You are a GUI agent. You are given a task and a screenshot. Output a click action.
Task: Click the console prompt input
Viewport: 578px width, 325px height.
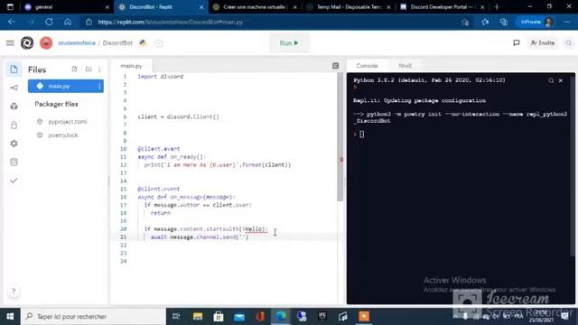[361, 135]
